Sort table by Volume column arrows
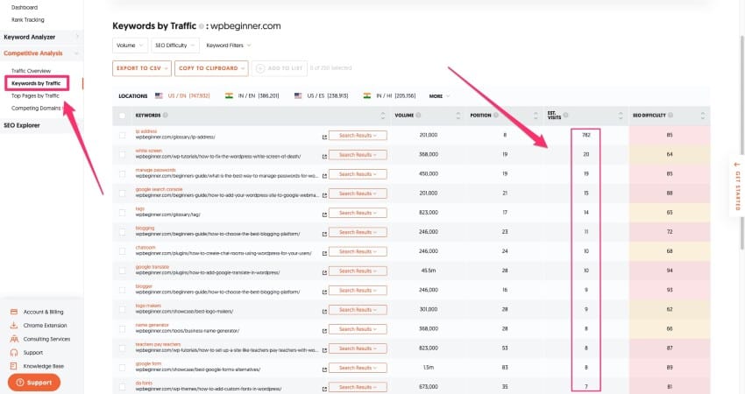Image resolution: width=745 pixels, height=394 pixels. [x=458, y=116]
